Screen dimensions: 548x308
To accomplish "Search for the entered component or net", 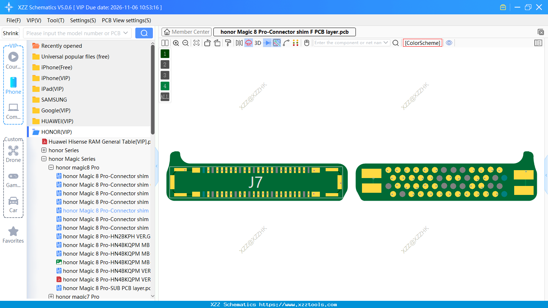I will point(396,43).
